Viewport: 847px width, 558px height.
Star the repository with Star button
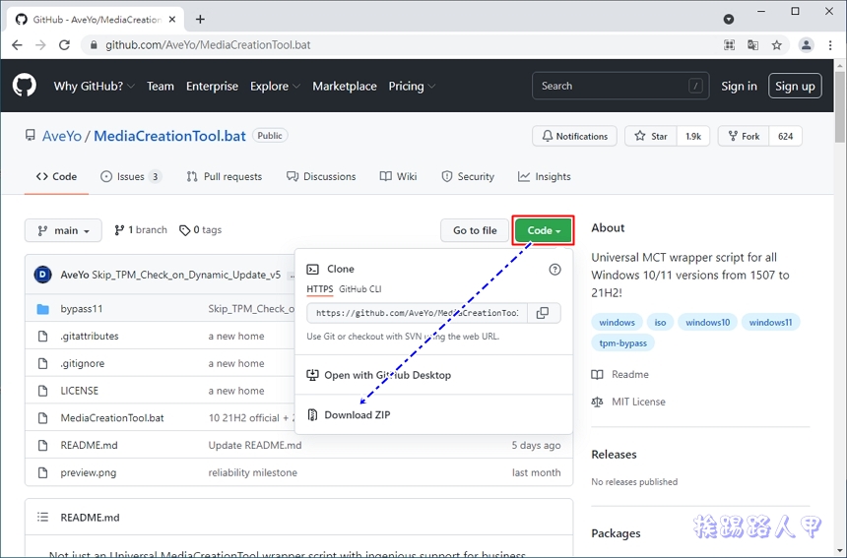(651, 136)
